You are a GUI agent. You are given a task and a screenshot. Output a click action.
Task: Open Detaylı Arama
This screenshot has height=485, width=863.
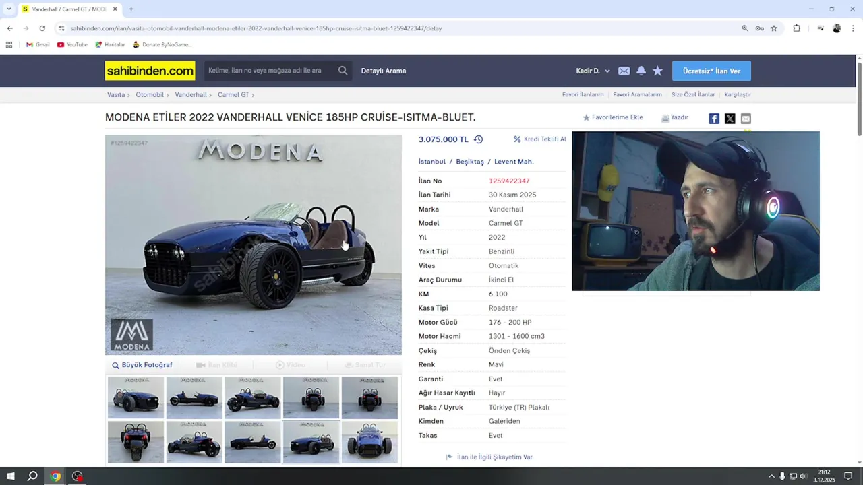pos(383,71)
